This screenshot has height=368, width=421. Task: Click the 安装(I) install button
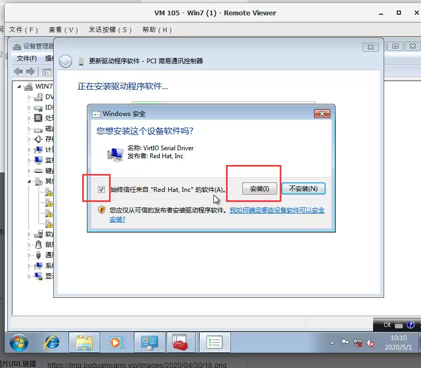(259, 189)
